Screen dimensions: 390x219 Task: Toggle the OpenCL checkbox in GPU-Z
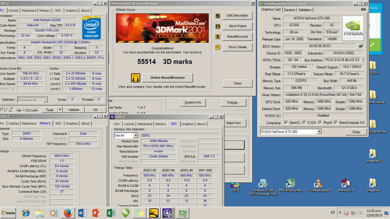(286, 123)
